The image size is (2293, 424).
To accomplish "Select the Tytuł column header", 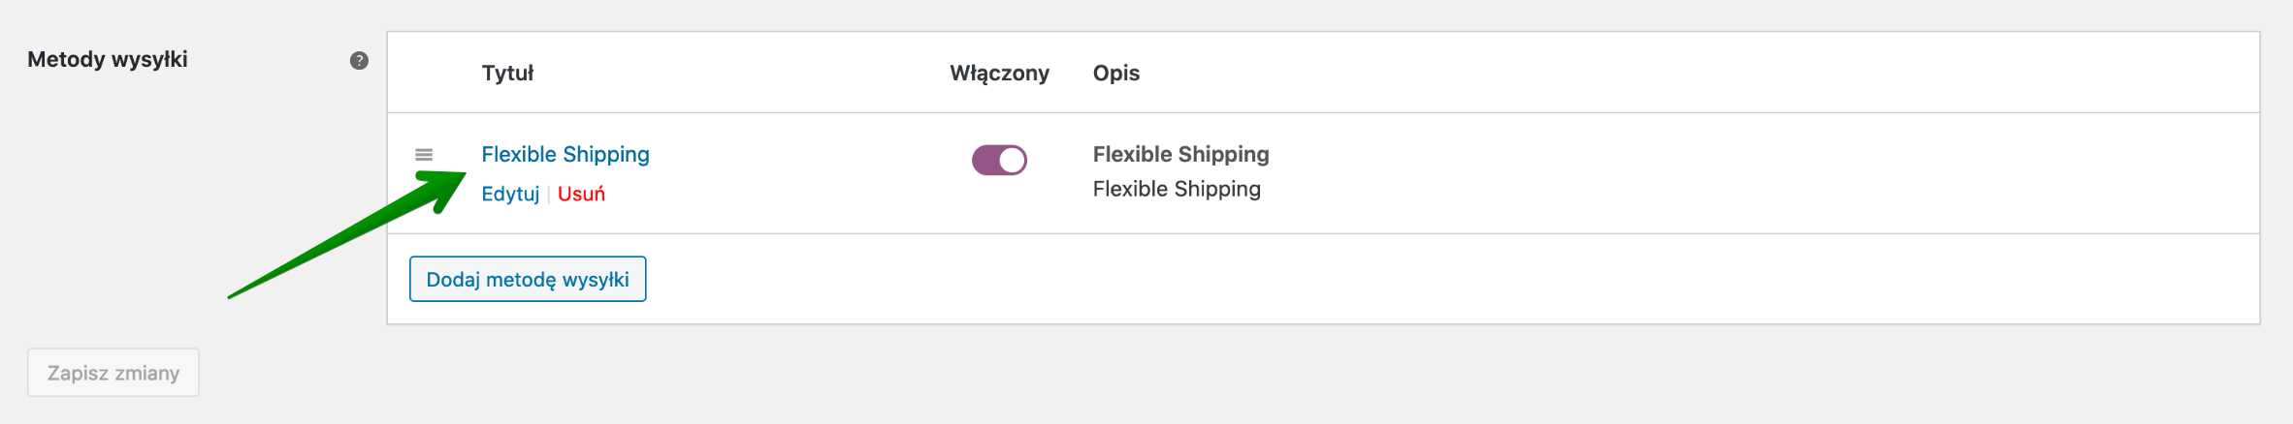I will tap(507, 73).
